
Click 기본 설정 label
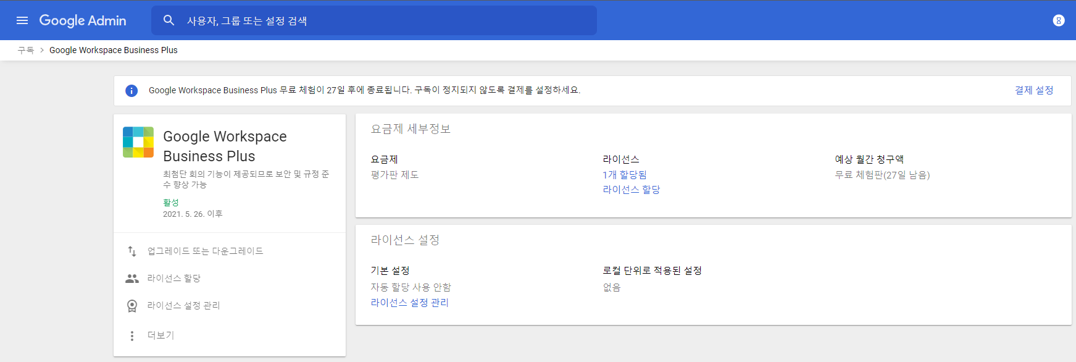390,271
